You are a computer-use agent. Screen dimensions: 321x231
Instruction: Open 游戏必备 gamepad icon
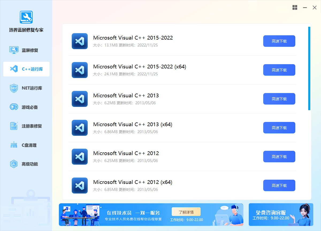[x=14, y=107]
